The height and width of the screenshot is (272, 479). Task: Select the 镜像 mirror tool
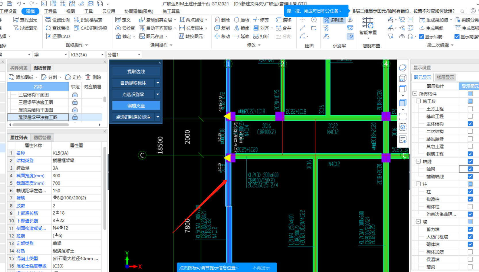pyautogui.click(x=242, y=28)
